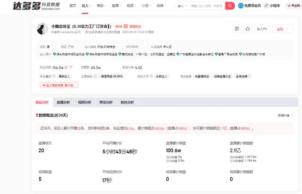Image resolution: width=302 pixels, height=194 pixels.
Task: Click the streamer name 小魏总珠宝
Action: [x=61, y=26]
